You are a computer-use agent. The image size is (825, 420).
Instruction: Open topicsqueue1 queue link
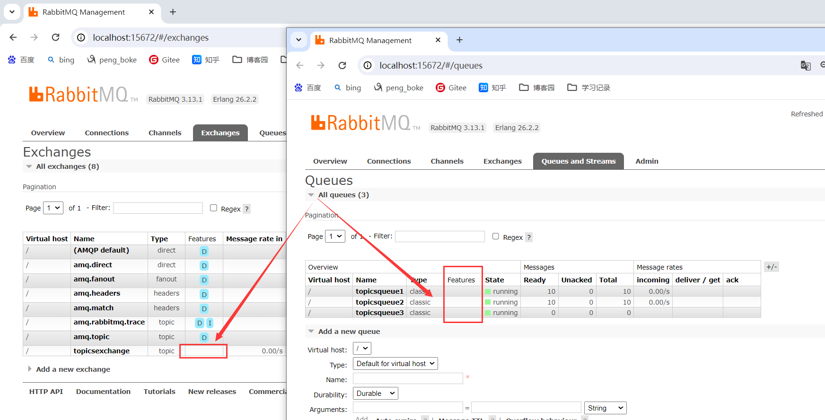(x=380, y=291)
